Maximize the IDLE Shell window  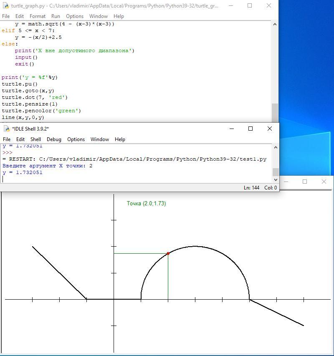point(250,129)
